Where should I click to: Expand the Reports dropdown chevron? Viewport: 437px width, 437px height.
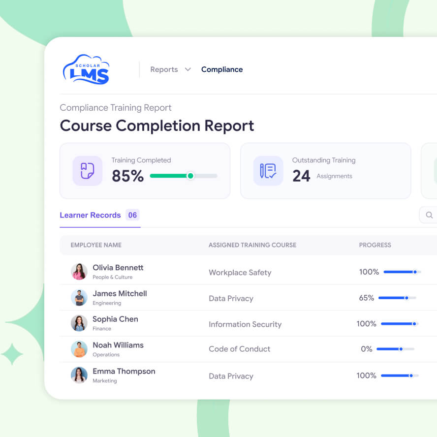pos(188,69)
